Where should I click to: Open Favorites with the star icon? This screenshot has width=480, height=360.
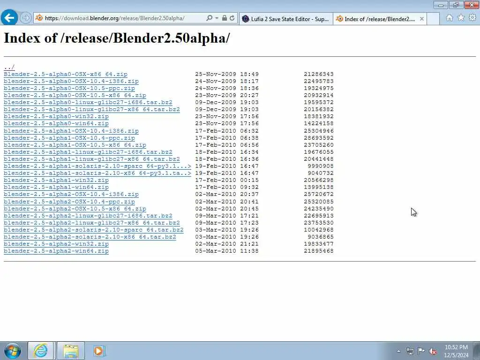461,18
